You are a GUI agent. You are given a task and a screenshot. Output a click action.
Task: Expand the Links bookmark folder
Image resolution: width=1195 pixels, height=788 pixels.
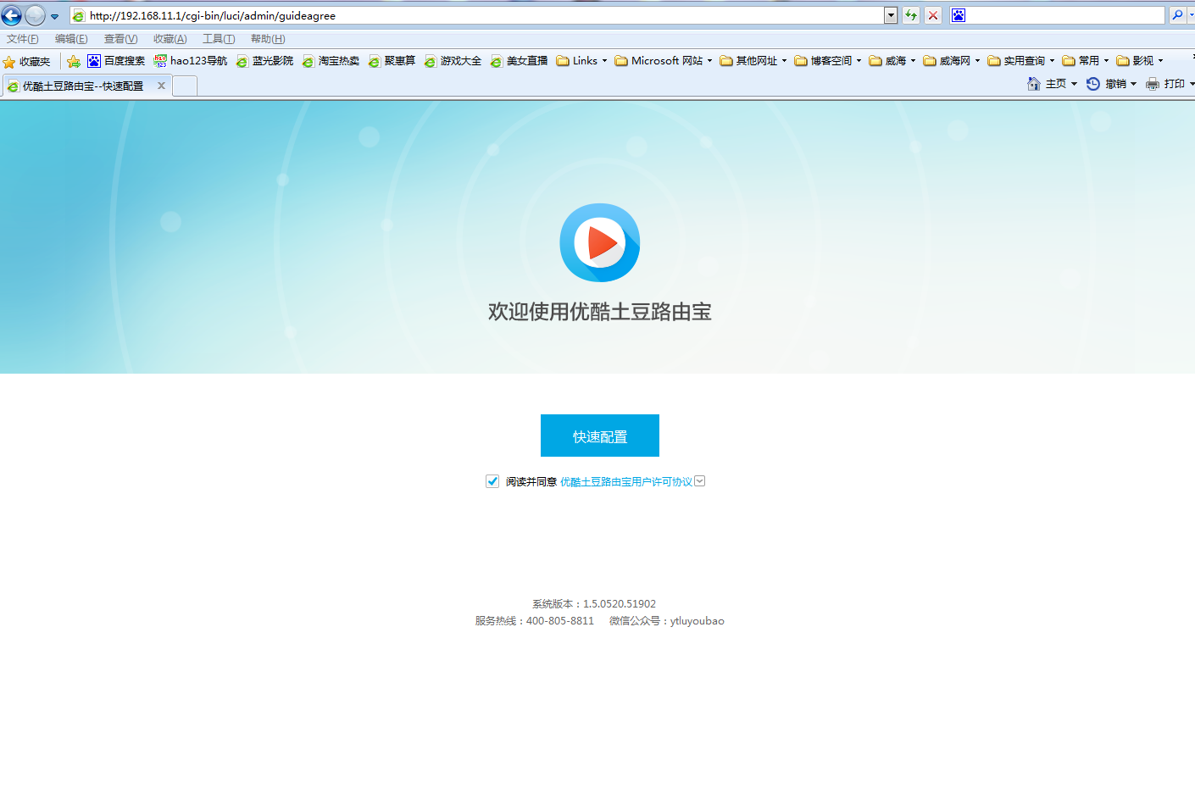(x=581, y=61)
